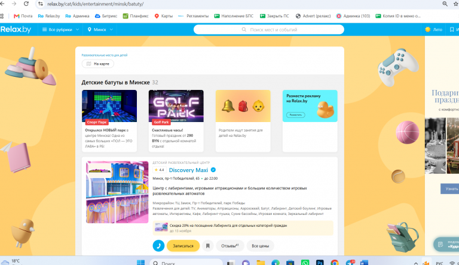Save Discovery Maxi with the bookmark button
Image resolution: width=459 pixels, height=265 pixels.
(208, 246)
